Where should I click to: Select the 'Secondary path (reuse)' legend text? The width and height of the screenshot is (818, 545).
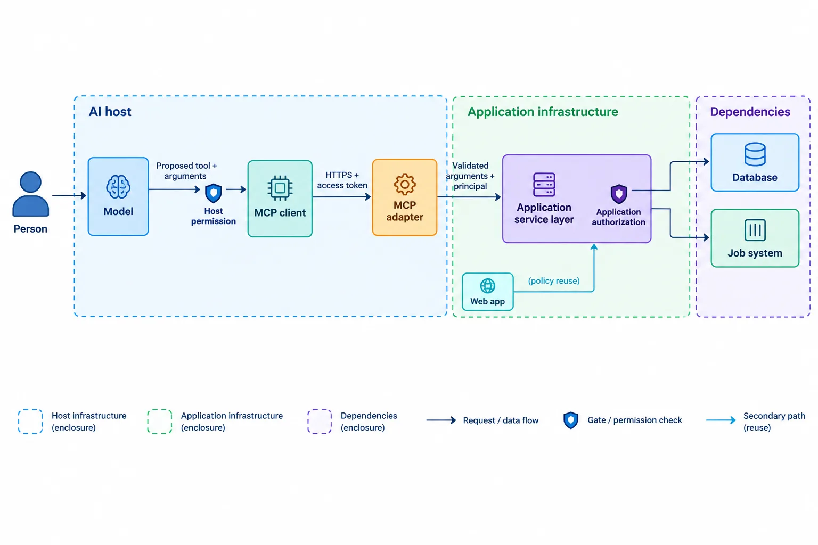tap(774, 422)
